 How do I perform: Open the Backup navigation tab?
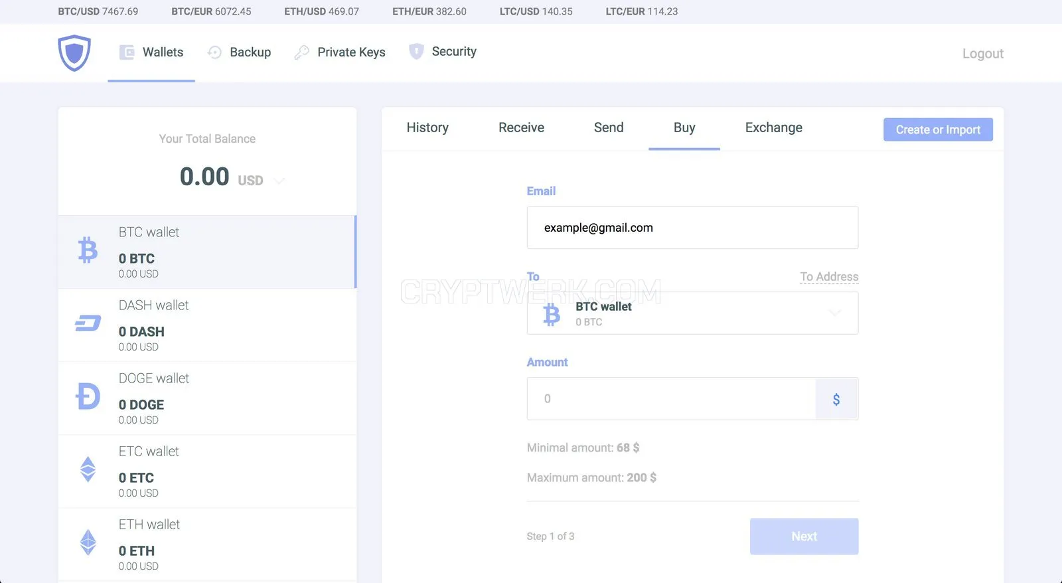coord(240,52)
